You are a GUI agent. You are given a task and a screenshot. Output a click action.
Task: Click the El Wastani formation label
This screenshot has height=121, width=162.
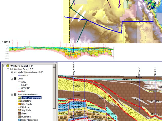pos(136,82)
